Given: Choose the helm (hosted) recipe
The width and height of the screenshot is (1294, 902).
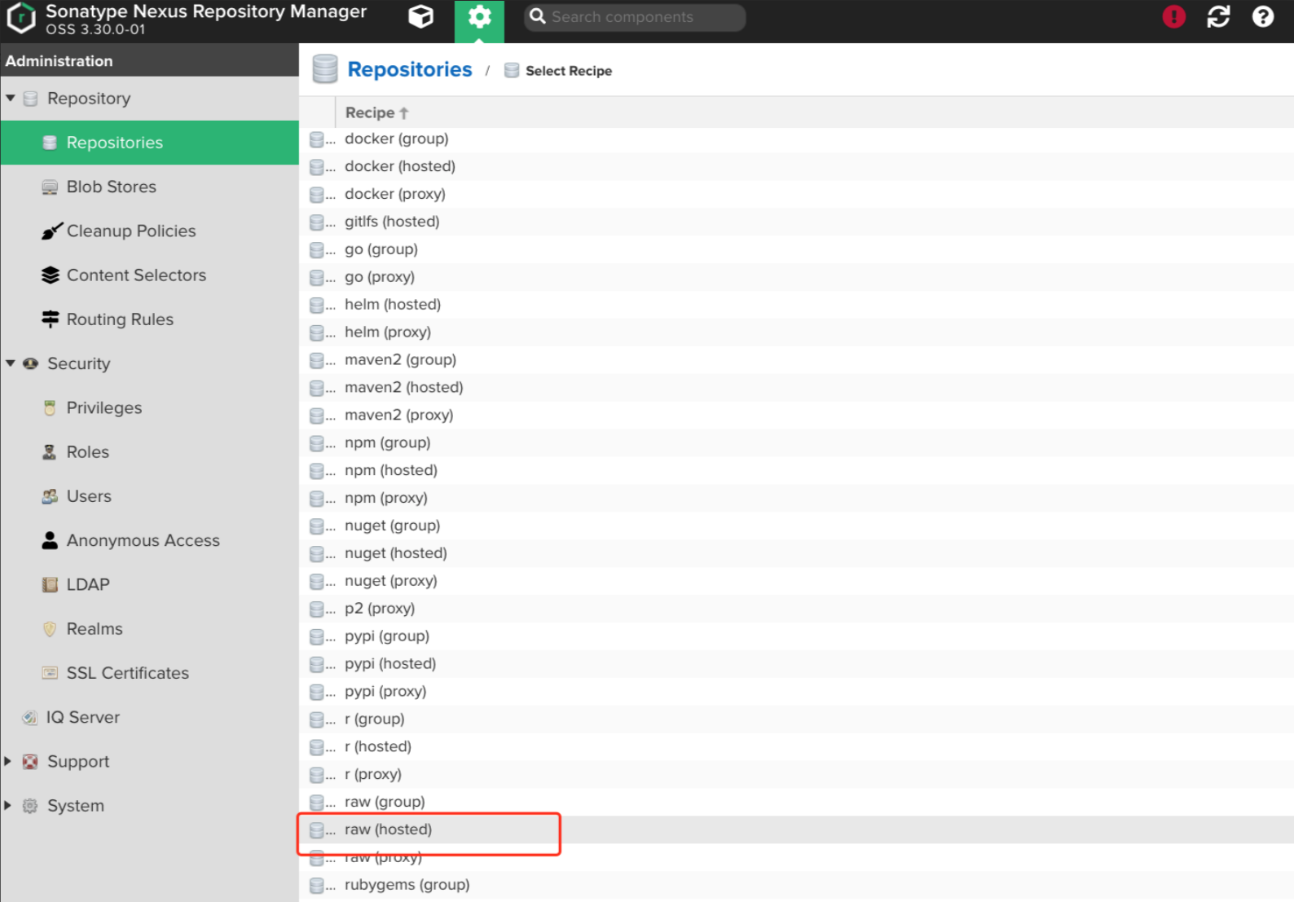Looking at the screenshot, I should click(x=796, y=305).
